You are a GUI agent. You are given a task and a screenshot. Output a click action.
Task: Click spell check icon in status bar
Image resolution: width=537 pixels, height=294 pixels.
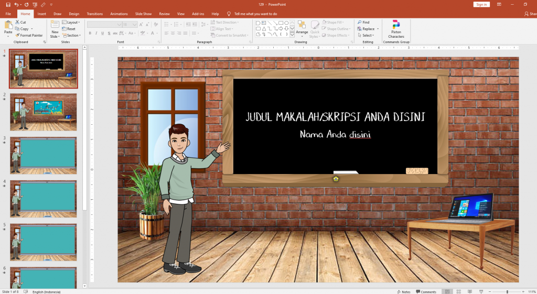tap(26, 291)
